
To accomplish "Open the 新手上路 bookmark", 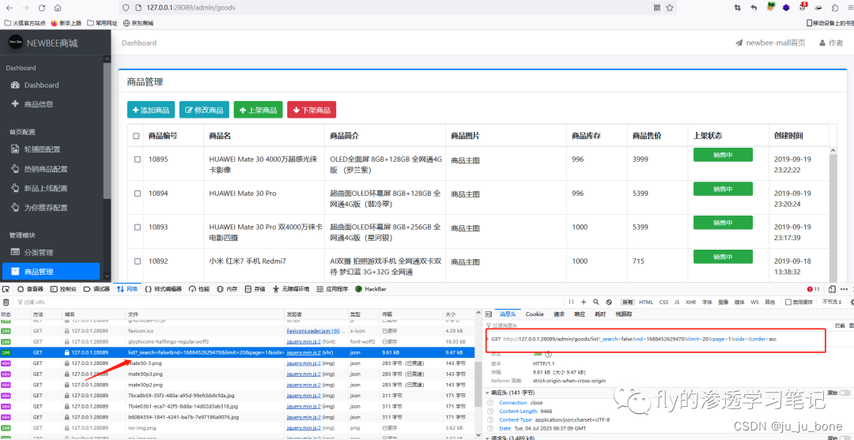I will coord(66,23).
